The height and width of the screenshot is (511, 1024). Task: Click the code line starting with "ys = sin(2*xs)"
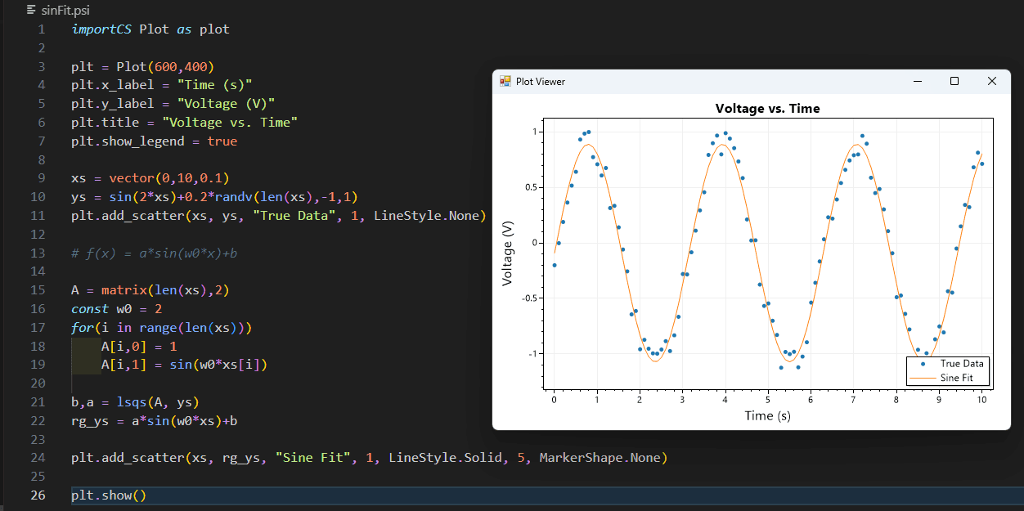pyautogui.click(x=215, y=197)
